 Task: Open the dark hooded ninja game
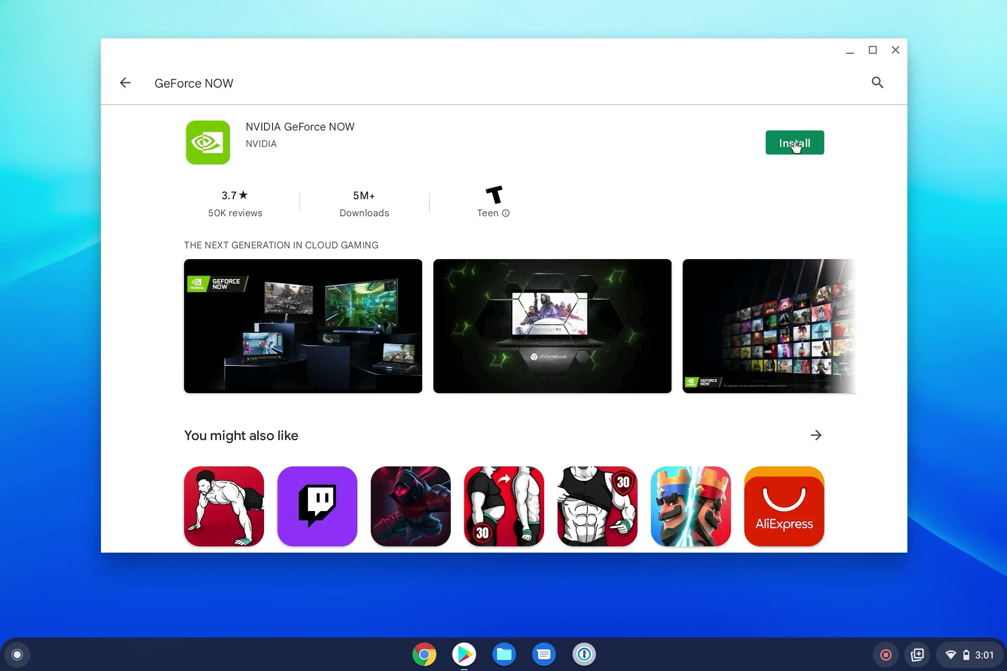click(411, 506)
